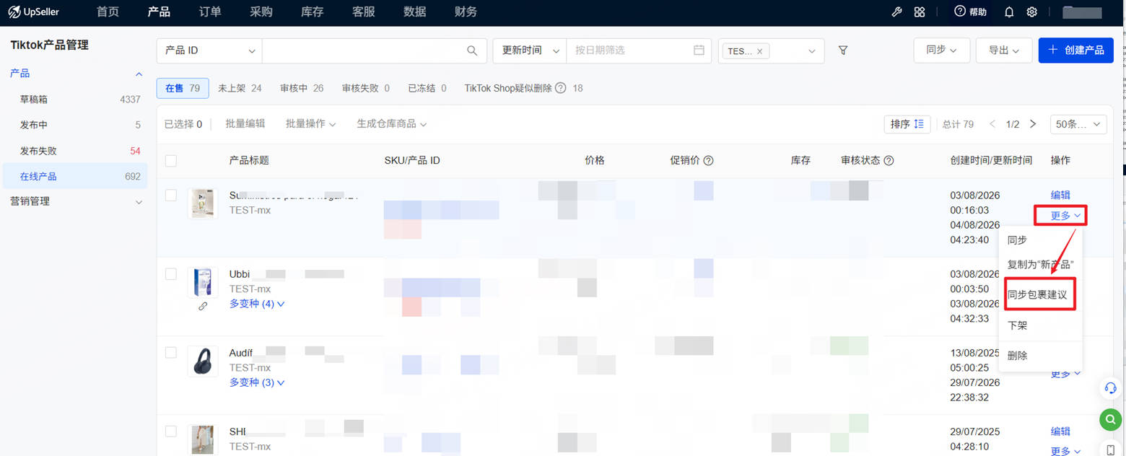Expand 多变种 (3) under Audíf
This screenshot has height=456, width=1126.
257,382
